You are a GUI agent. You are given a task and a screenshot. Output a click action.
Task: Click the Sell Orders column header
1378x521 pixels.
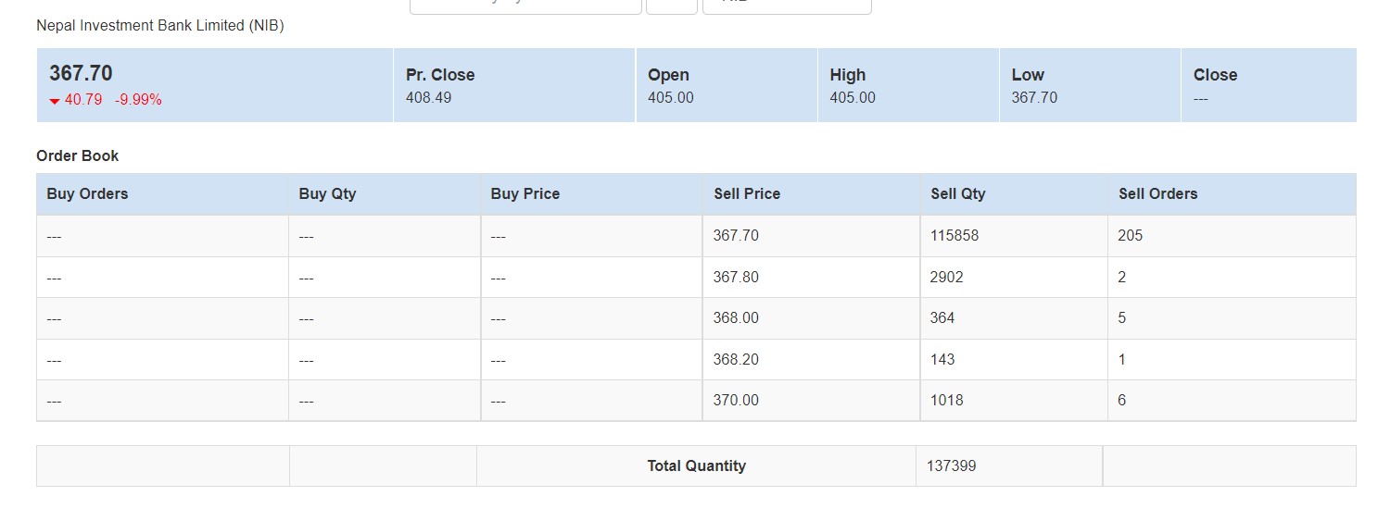(1157, 194)
